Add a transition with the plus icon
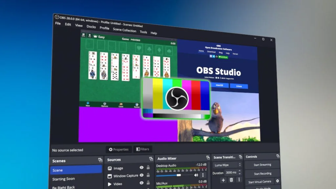Screen dimensions: 336x189 [223, 180]
